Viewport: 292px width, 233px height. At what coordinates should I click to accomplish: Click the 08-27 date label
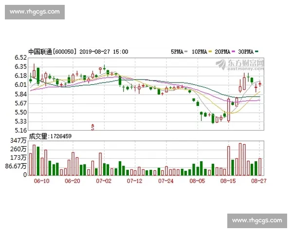point(259,181)
